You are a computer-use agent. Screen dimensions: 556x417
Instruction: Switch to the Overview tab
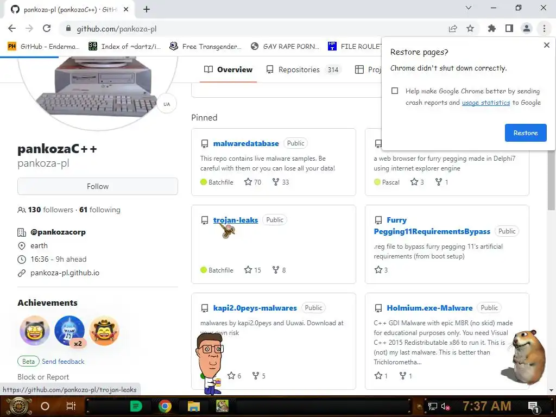[x=229, y=69]
